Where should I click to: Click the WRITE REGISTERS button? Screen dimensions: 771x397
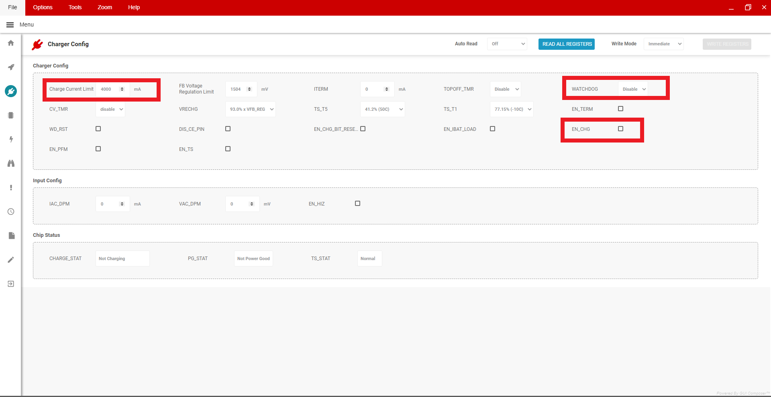[727, 44]
